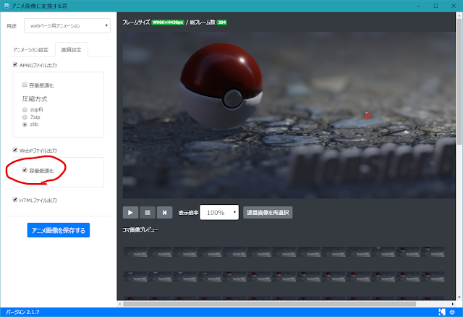This screenshot has width=463, height=317.
Task: Click the feedback face icon in status bar
Action: coord(452,312)
